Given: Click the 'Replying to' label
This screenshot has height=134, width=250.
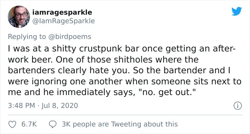Looking at the screenshot, I should [27, 37].
